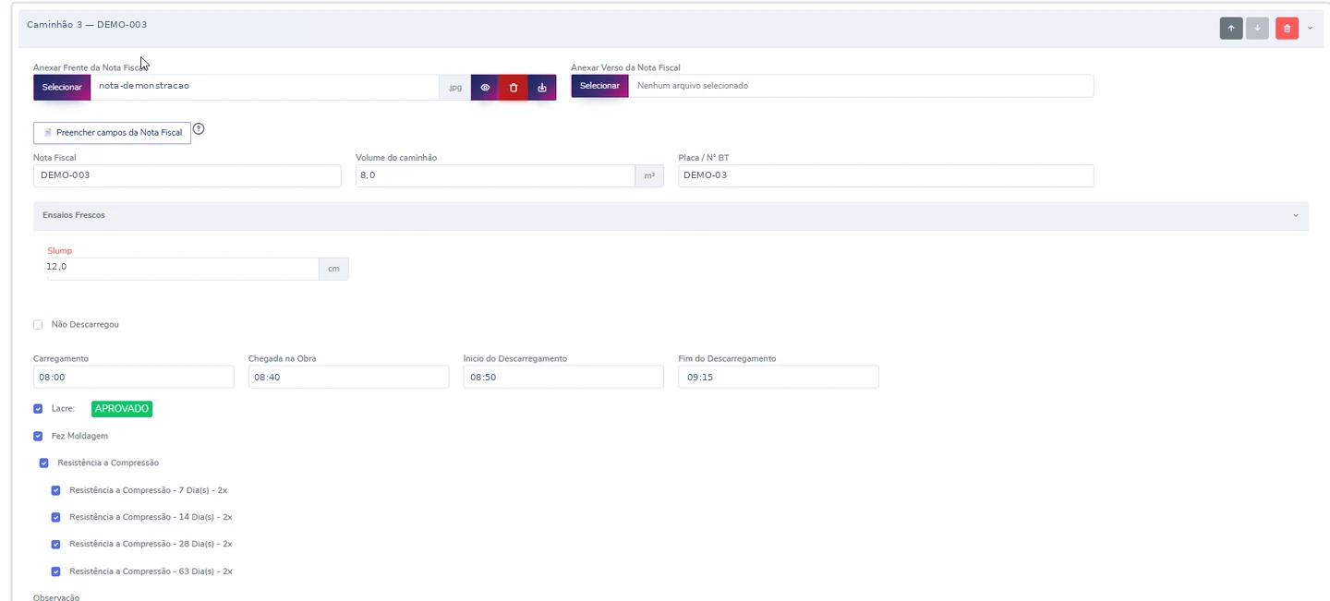Click Preencher campos da Nota Fiscal button
The width and height of the screenshot is (1330, 601).
[112, 133]
